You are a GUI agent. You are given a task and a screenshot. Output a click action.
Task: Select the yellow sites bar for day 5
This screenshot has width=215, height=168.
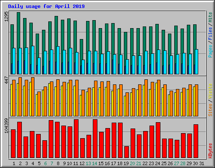tap(37, 105)
